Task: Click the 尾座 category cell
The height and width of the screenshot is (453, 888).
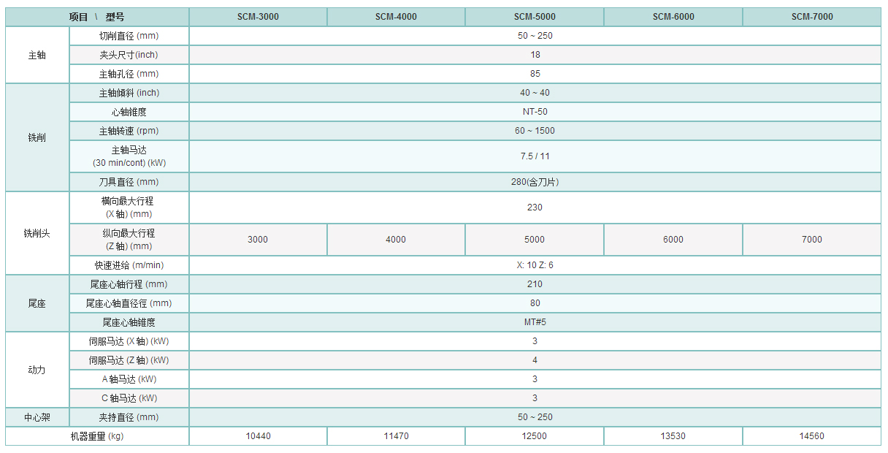Action: coord(37,303)
